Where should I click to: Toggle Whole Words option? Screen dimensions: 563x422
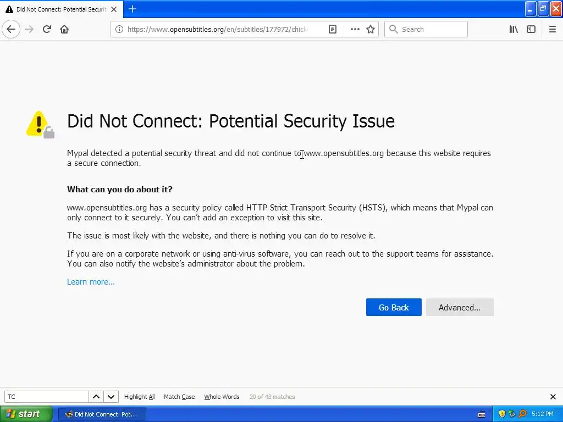tap(222, 397)
